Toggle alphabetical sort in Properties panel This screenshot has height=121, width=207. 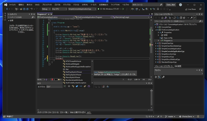click(x=159, y=77)
